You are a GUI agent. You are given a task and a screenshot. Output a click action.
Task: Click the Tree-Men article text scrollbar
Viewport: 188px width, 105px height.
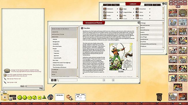pyautogui.click(x=137, y=52)
